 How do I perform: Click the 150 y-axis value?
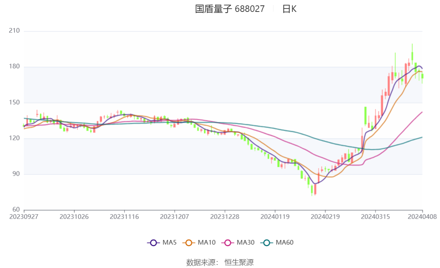click(14, 102)
